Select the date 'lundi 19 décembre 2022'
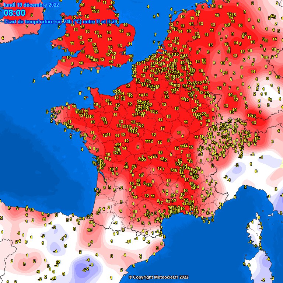The image size is (283, 283). [x=31, y=5]
